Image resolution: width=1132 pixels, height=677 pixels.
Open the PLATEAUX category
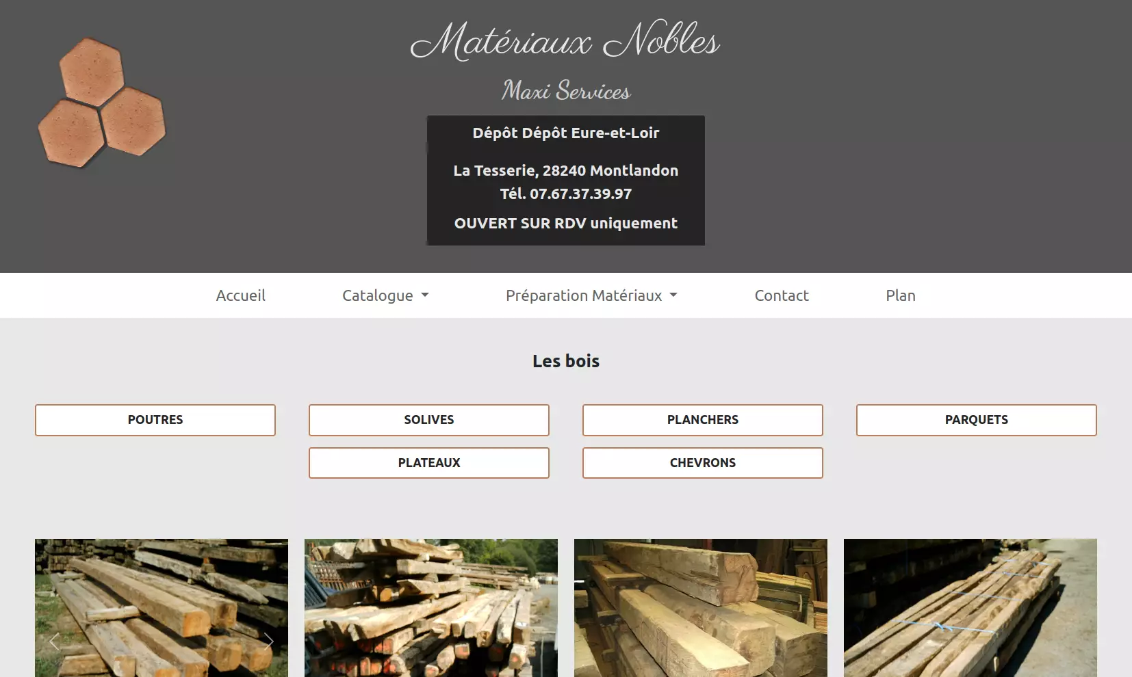429,463
